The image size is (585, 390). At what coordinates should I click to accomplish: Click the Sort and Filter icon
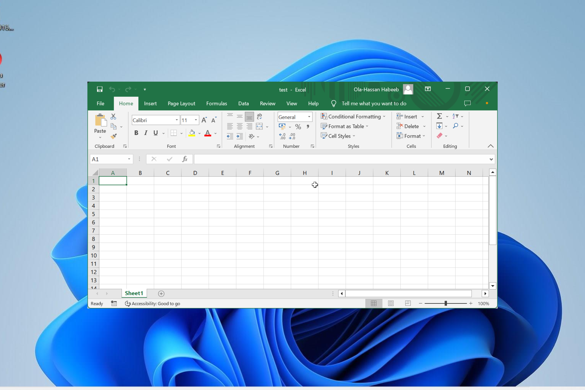coord(455,116)
